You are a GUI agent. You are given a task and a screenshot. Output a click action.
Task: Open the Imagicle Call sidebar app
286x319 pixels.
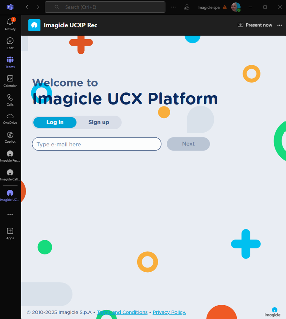point(10,175)
